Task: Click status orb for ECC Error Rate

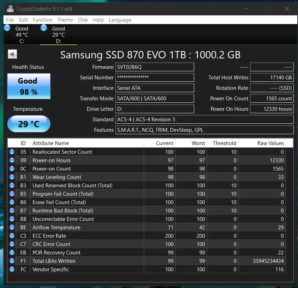Action: [x=12, y=236]
